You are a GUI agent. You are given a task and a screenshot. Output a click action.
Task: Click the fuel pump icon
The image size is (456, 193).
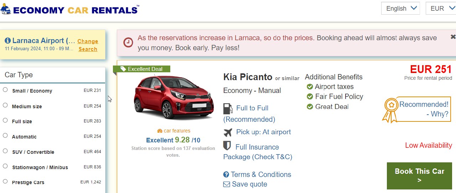[x=228, y=108]
